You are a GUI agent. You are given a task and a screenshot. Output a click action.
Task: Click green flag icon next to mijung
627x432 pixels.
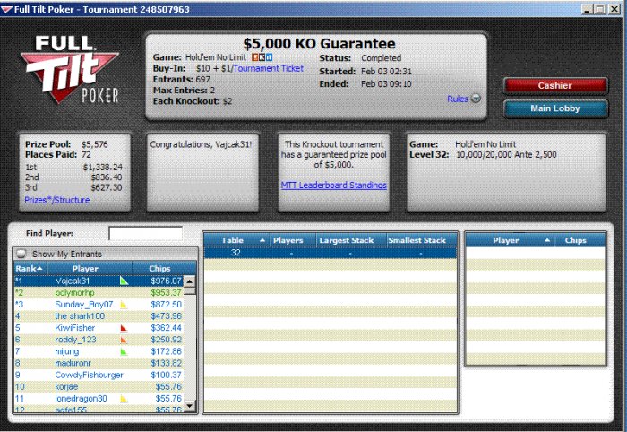pos(124,352)
